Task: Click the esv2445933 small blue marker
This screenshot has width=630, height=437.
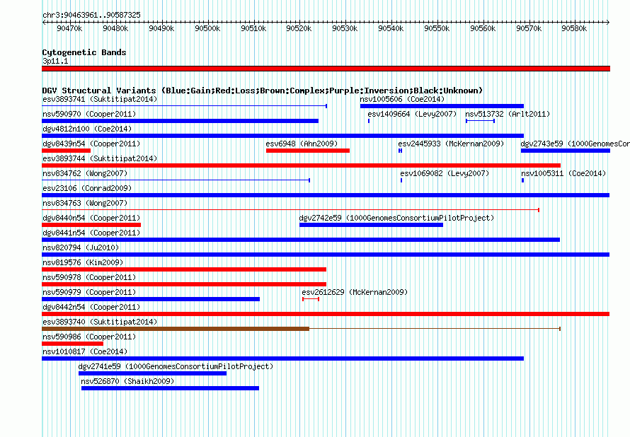Action: (x=400, y=151)
